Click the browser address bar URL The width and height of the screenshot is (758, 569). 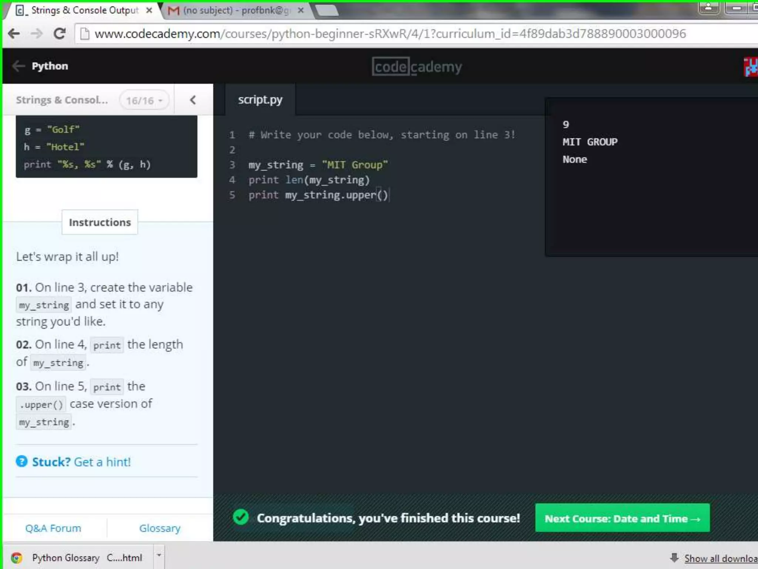[389, 34]
